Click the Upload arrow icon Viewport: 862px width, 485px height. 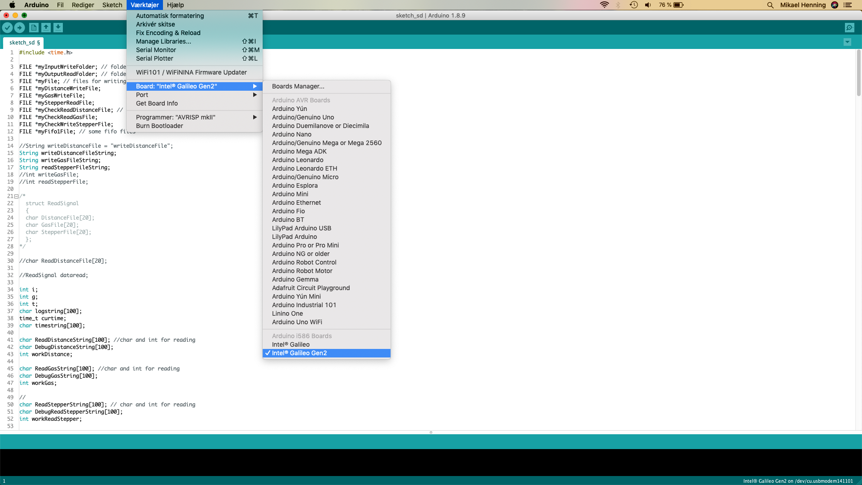19,28
